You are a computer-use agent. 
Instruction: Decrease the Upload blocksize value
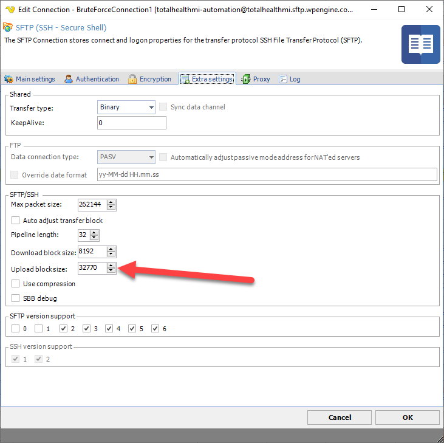point(111,270)
